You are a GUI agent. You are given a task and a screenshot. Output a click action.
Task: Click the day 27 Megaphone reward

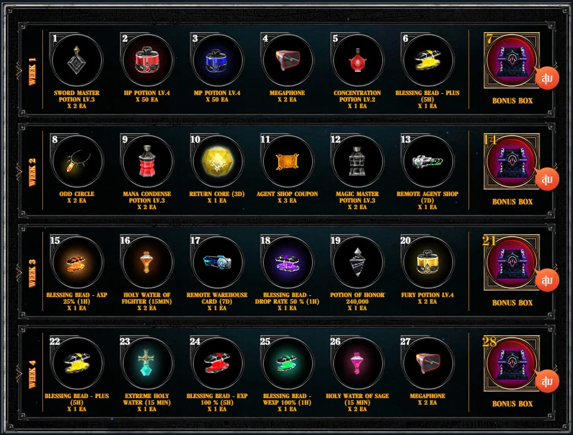tap(427, 364)
